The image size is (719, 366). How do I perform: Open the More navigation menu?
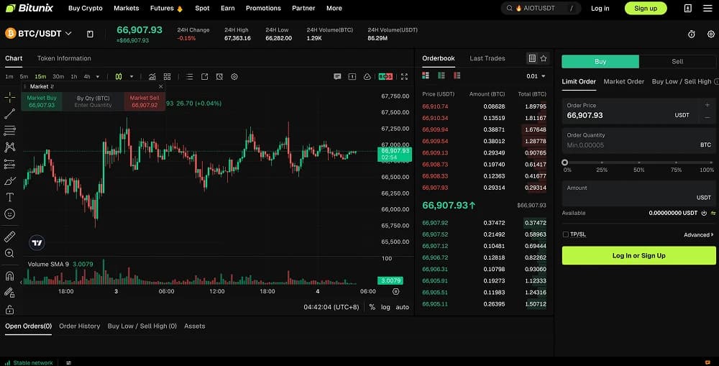334,8
